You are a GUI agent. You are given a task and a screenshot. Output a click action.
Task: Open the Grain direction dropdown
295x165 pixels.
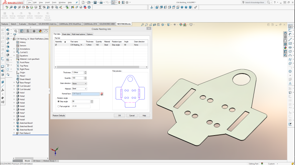click(80, 83)
